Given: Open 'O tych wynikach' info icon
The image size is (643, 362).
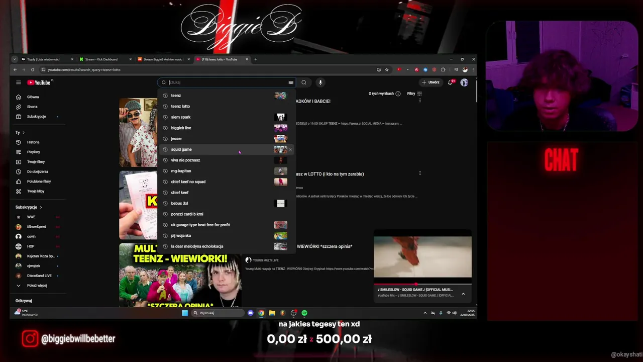Looking at the screenshot, I should [x=398, y=94].
